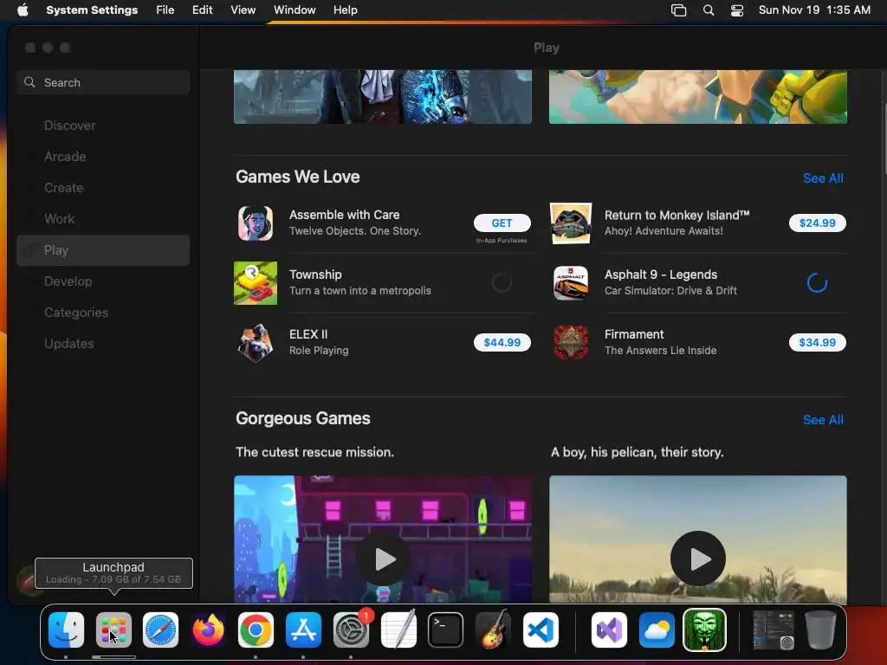The width and height of the screenshot is (887, 665).
Task: Launch Safari from the dock
Action: coord(160,630)
